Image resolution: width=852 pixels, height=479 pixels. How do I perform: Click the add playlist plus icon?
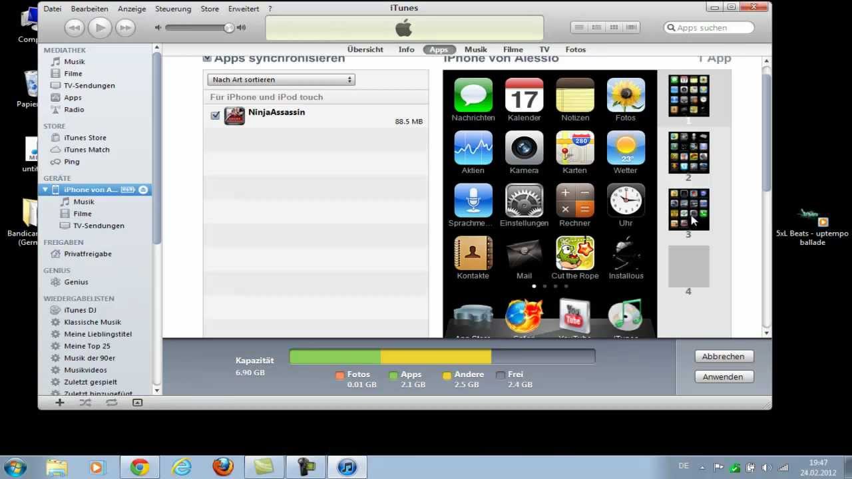point(60,402)
